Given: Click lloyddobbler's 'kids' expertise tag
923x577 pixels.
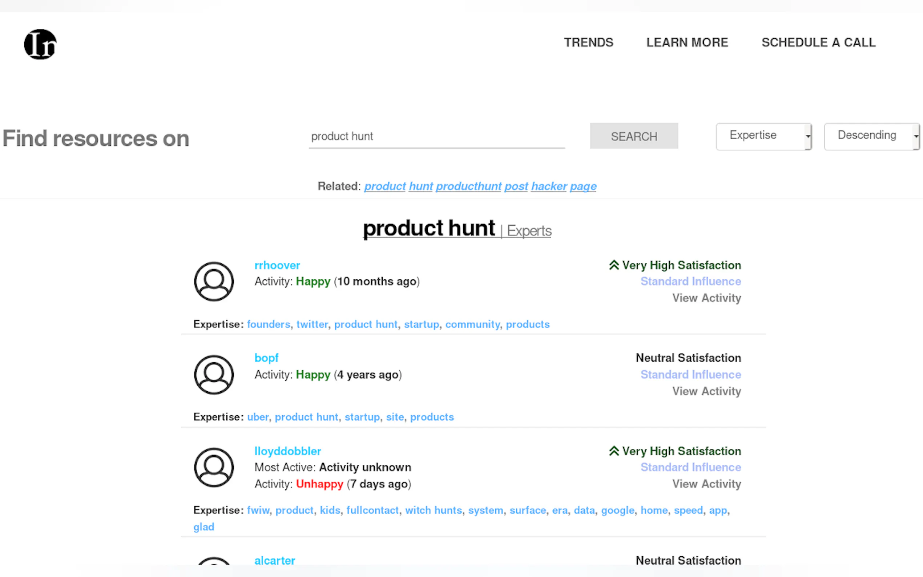Looking at the screenshot, I should tap(330, 510).
